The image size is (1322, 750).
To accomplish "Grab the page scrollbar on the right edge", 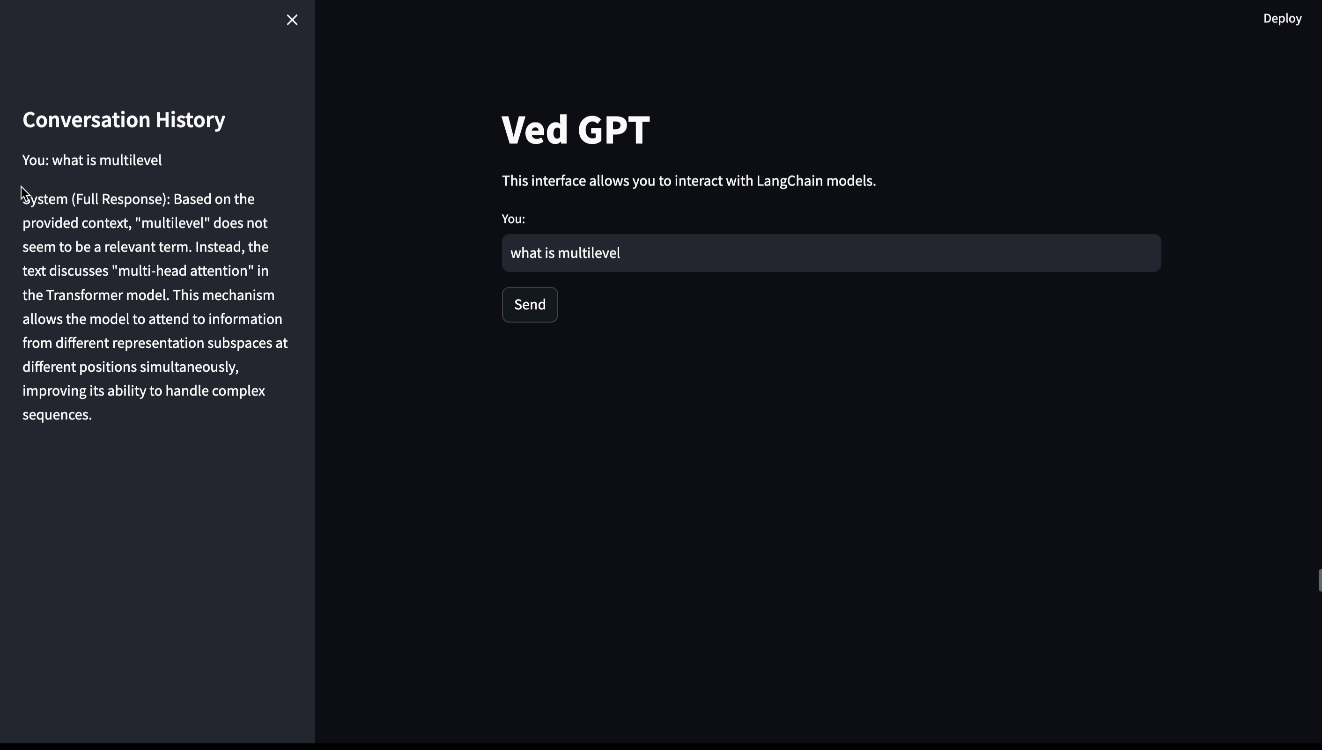I will pos(1319,581).
